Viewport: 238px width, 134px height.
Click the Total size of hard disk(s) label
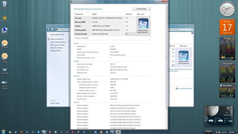point(85,64)
